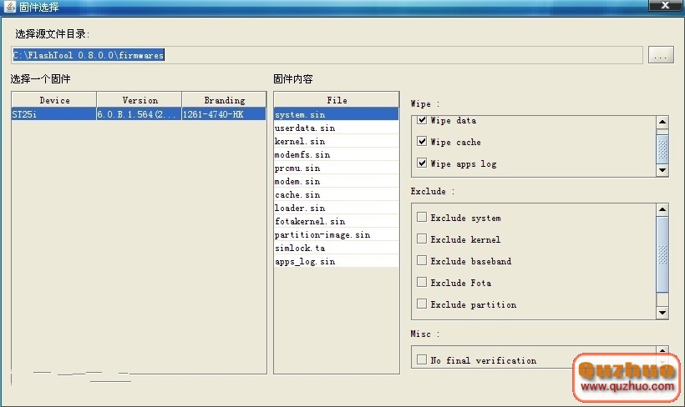Image resolution: width=685 pixels, height=407 pixels.
Task: Sort by the Device column header
Action: coord(54,100)
